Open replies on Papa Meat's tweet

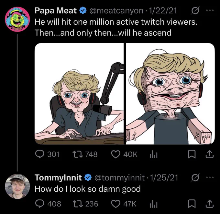point(47,154)
